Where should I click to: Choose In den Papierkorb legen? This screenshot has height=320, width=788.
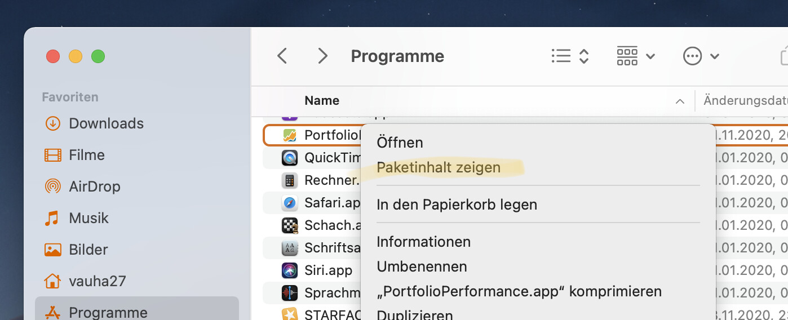click(457, 205)
